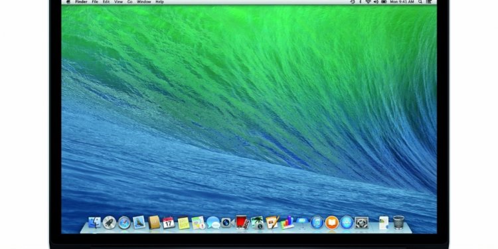
Task: Show Notification Center from menu bar
Action: pyautogui.click(x=429, y=2)
